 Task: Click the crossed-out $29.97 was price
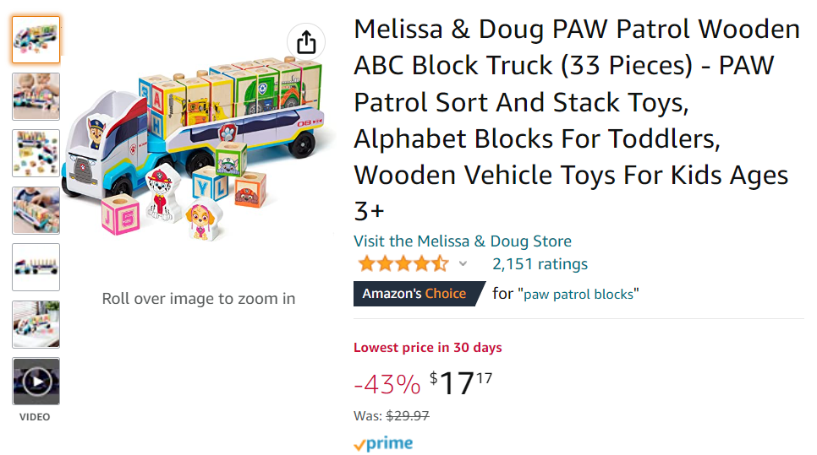[x=408, y=415]
